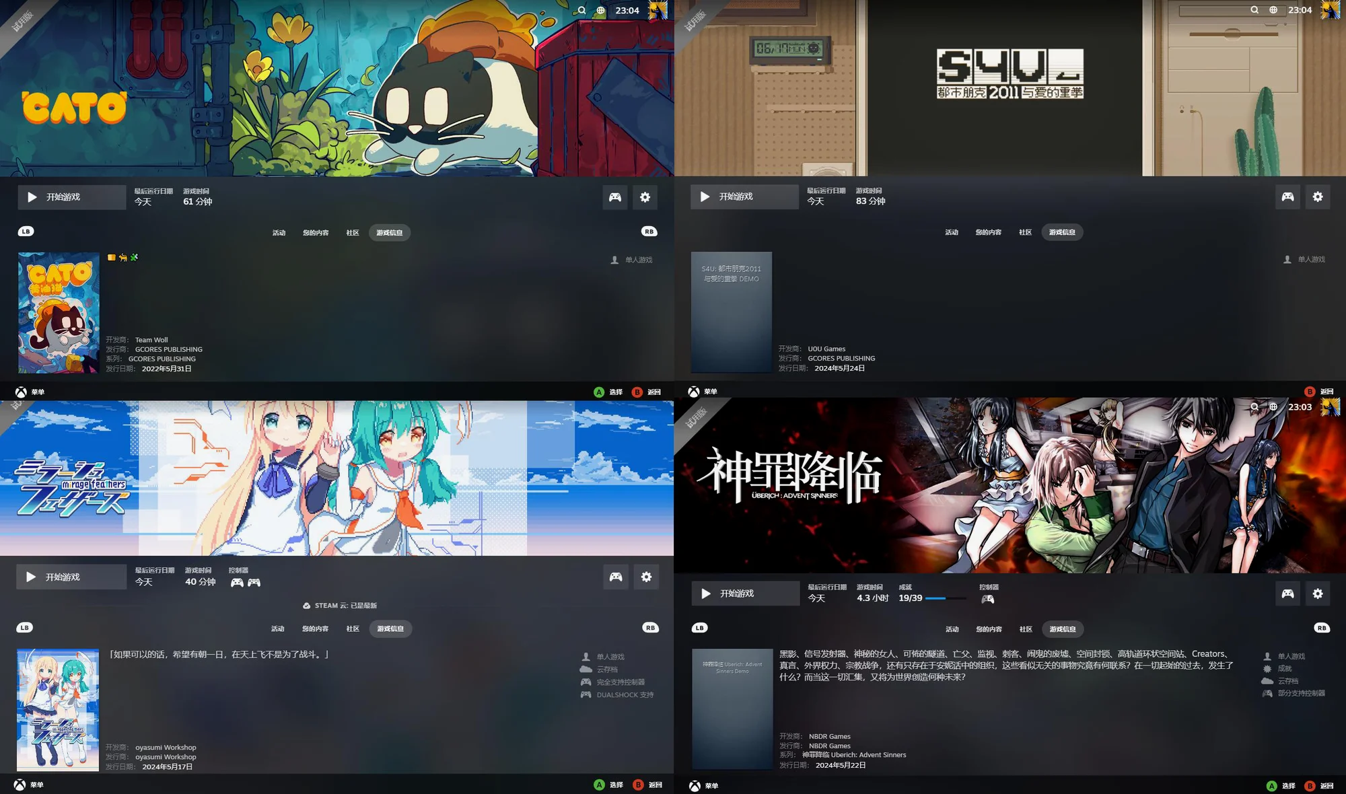Open Xbox 菜单 in CATO panel

(30, 392)
